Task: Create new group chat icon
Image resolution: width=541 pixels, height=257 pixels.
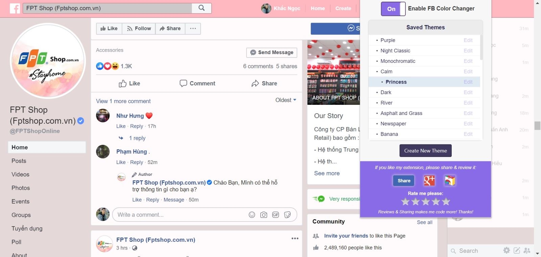Action: [x=527, y=251]
